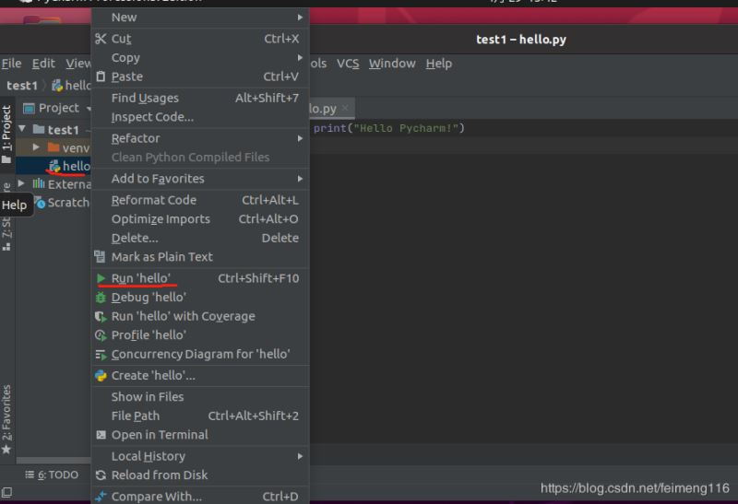The height and width of the screenshot is (504, 738).
Task: Click the Run 'hello' with Coverage icon
Action: coord(101,316)
